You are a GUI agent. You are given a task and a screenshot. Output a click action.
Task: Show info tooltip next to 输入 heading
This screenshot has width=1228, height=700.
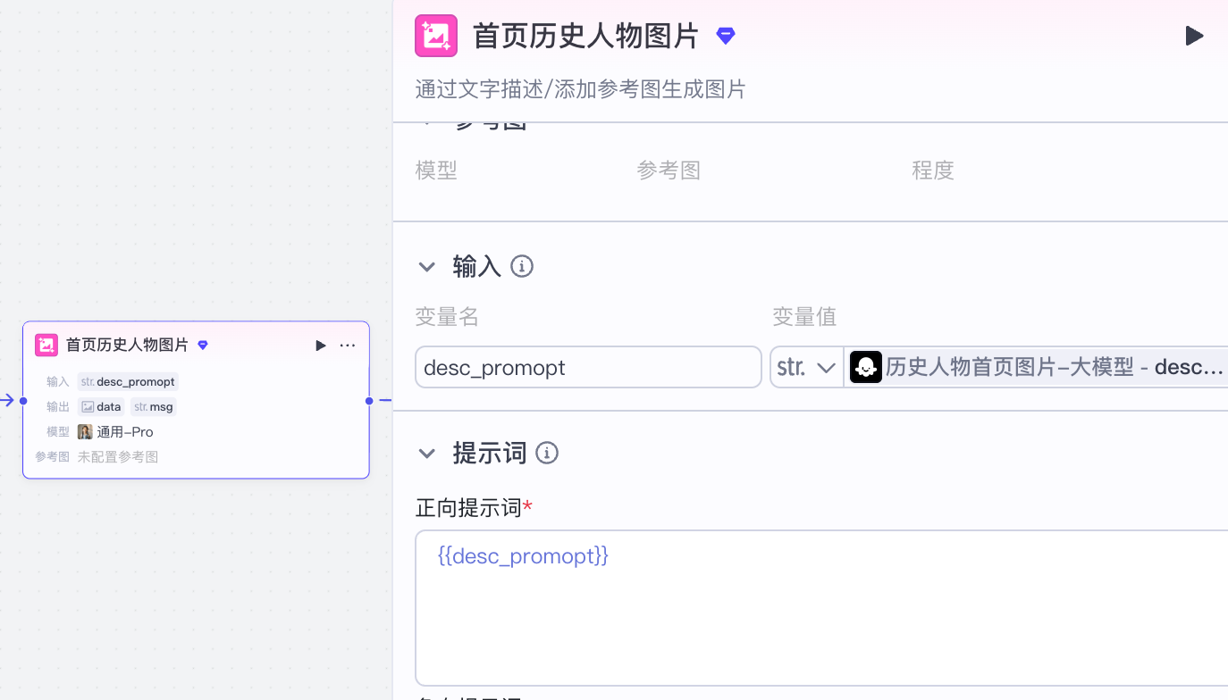point(521,266)
